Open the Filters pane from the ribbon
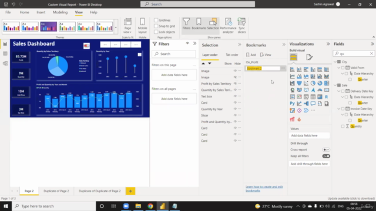Screen dimensions: 376x211 (186, 24)
